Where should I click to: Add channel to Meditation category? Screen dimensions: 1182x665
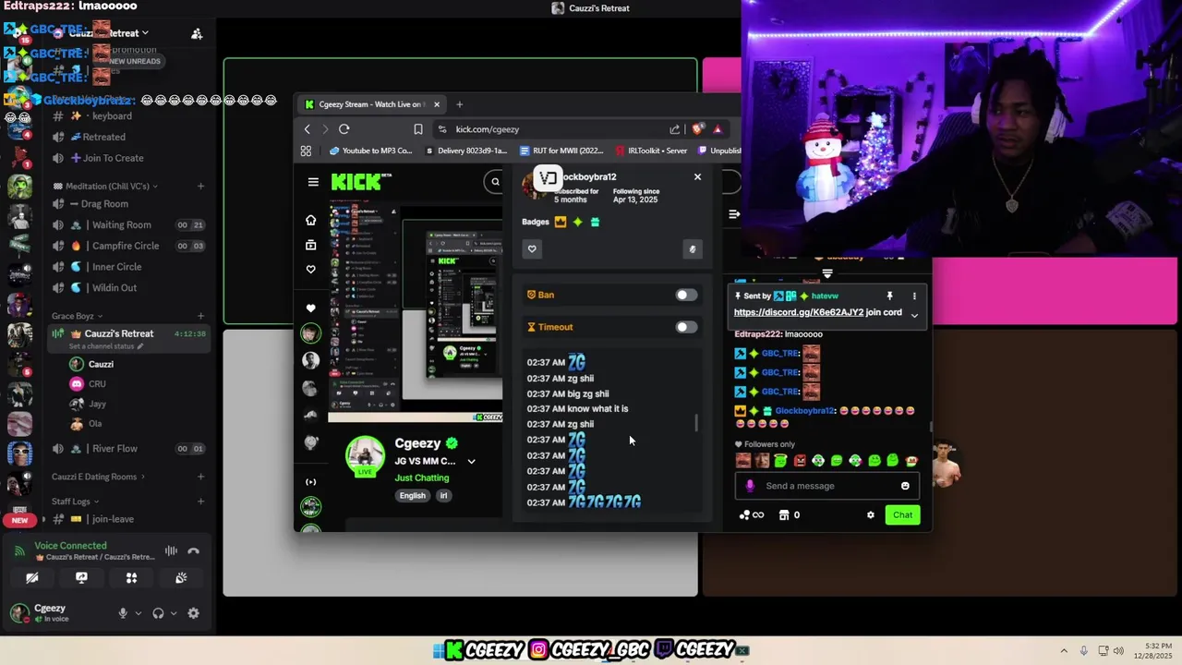pos(200,187)
